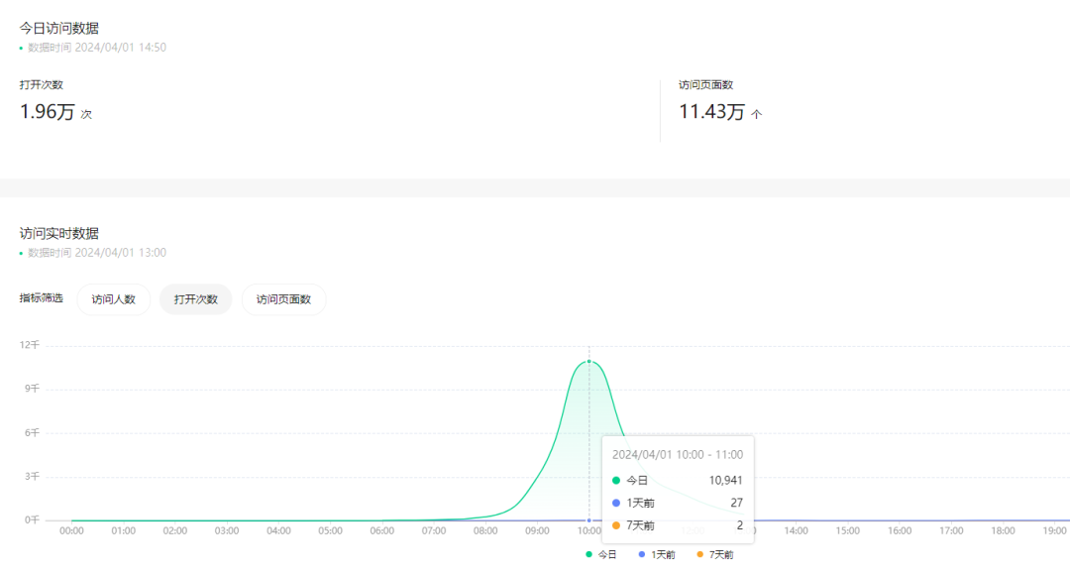Image resolution: width=1070 pixels, height=576 pixels.
Task: Click the 09:00 x-axis label
Action: [537, 531]
